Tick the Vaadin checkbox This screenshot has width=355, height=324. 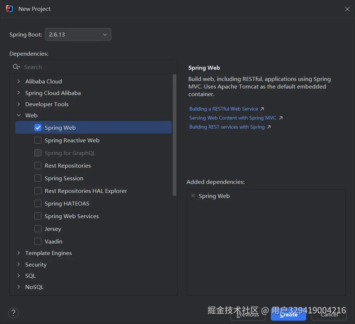38,241
